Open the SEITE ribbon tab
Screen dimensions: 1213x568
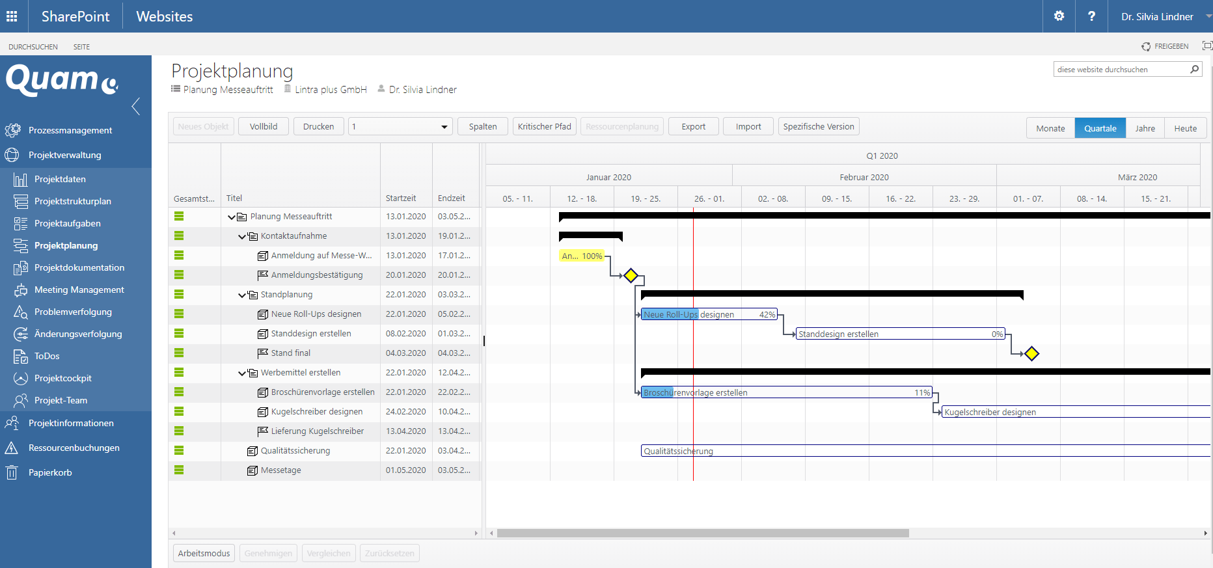tap(81, 47)
